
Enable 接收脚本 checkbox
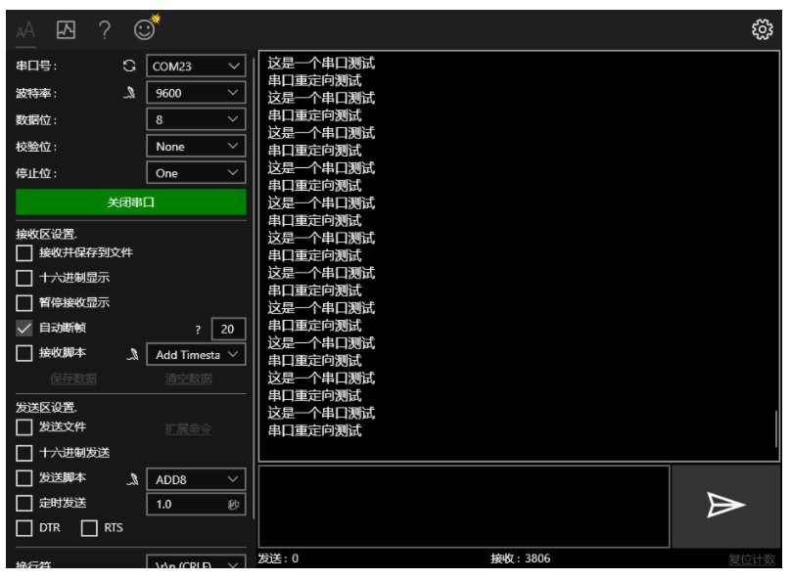[24, 353]
